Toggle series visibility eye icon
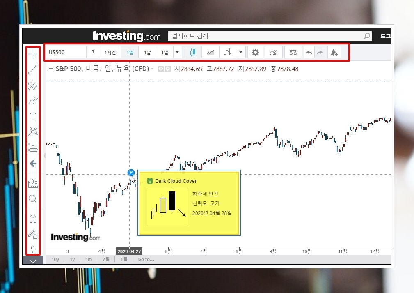 pos(160,69)
